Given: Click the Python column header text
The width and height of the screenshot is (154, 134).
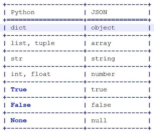Looking at the screenshot, I should click(x=23, y=13).
